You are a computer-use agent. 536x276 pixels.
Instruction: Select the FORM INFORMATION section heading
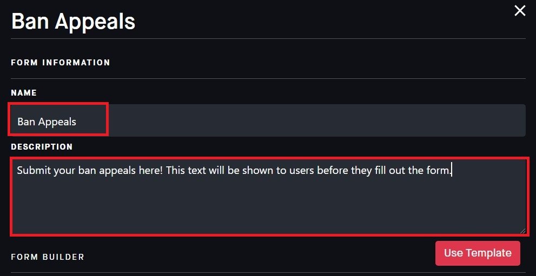pos(61,63)
